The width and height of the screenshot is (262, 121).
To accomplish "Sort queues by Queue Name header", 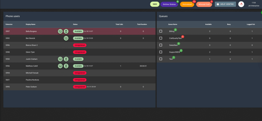I will click(x=173, y=24).
